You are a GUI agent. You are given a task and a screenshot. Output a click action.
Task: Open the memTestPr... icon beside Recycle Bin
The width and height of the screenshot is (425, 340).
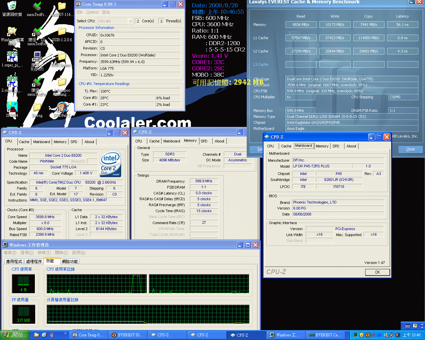pyautogui.click(x=37, y=9)
